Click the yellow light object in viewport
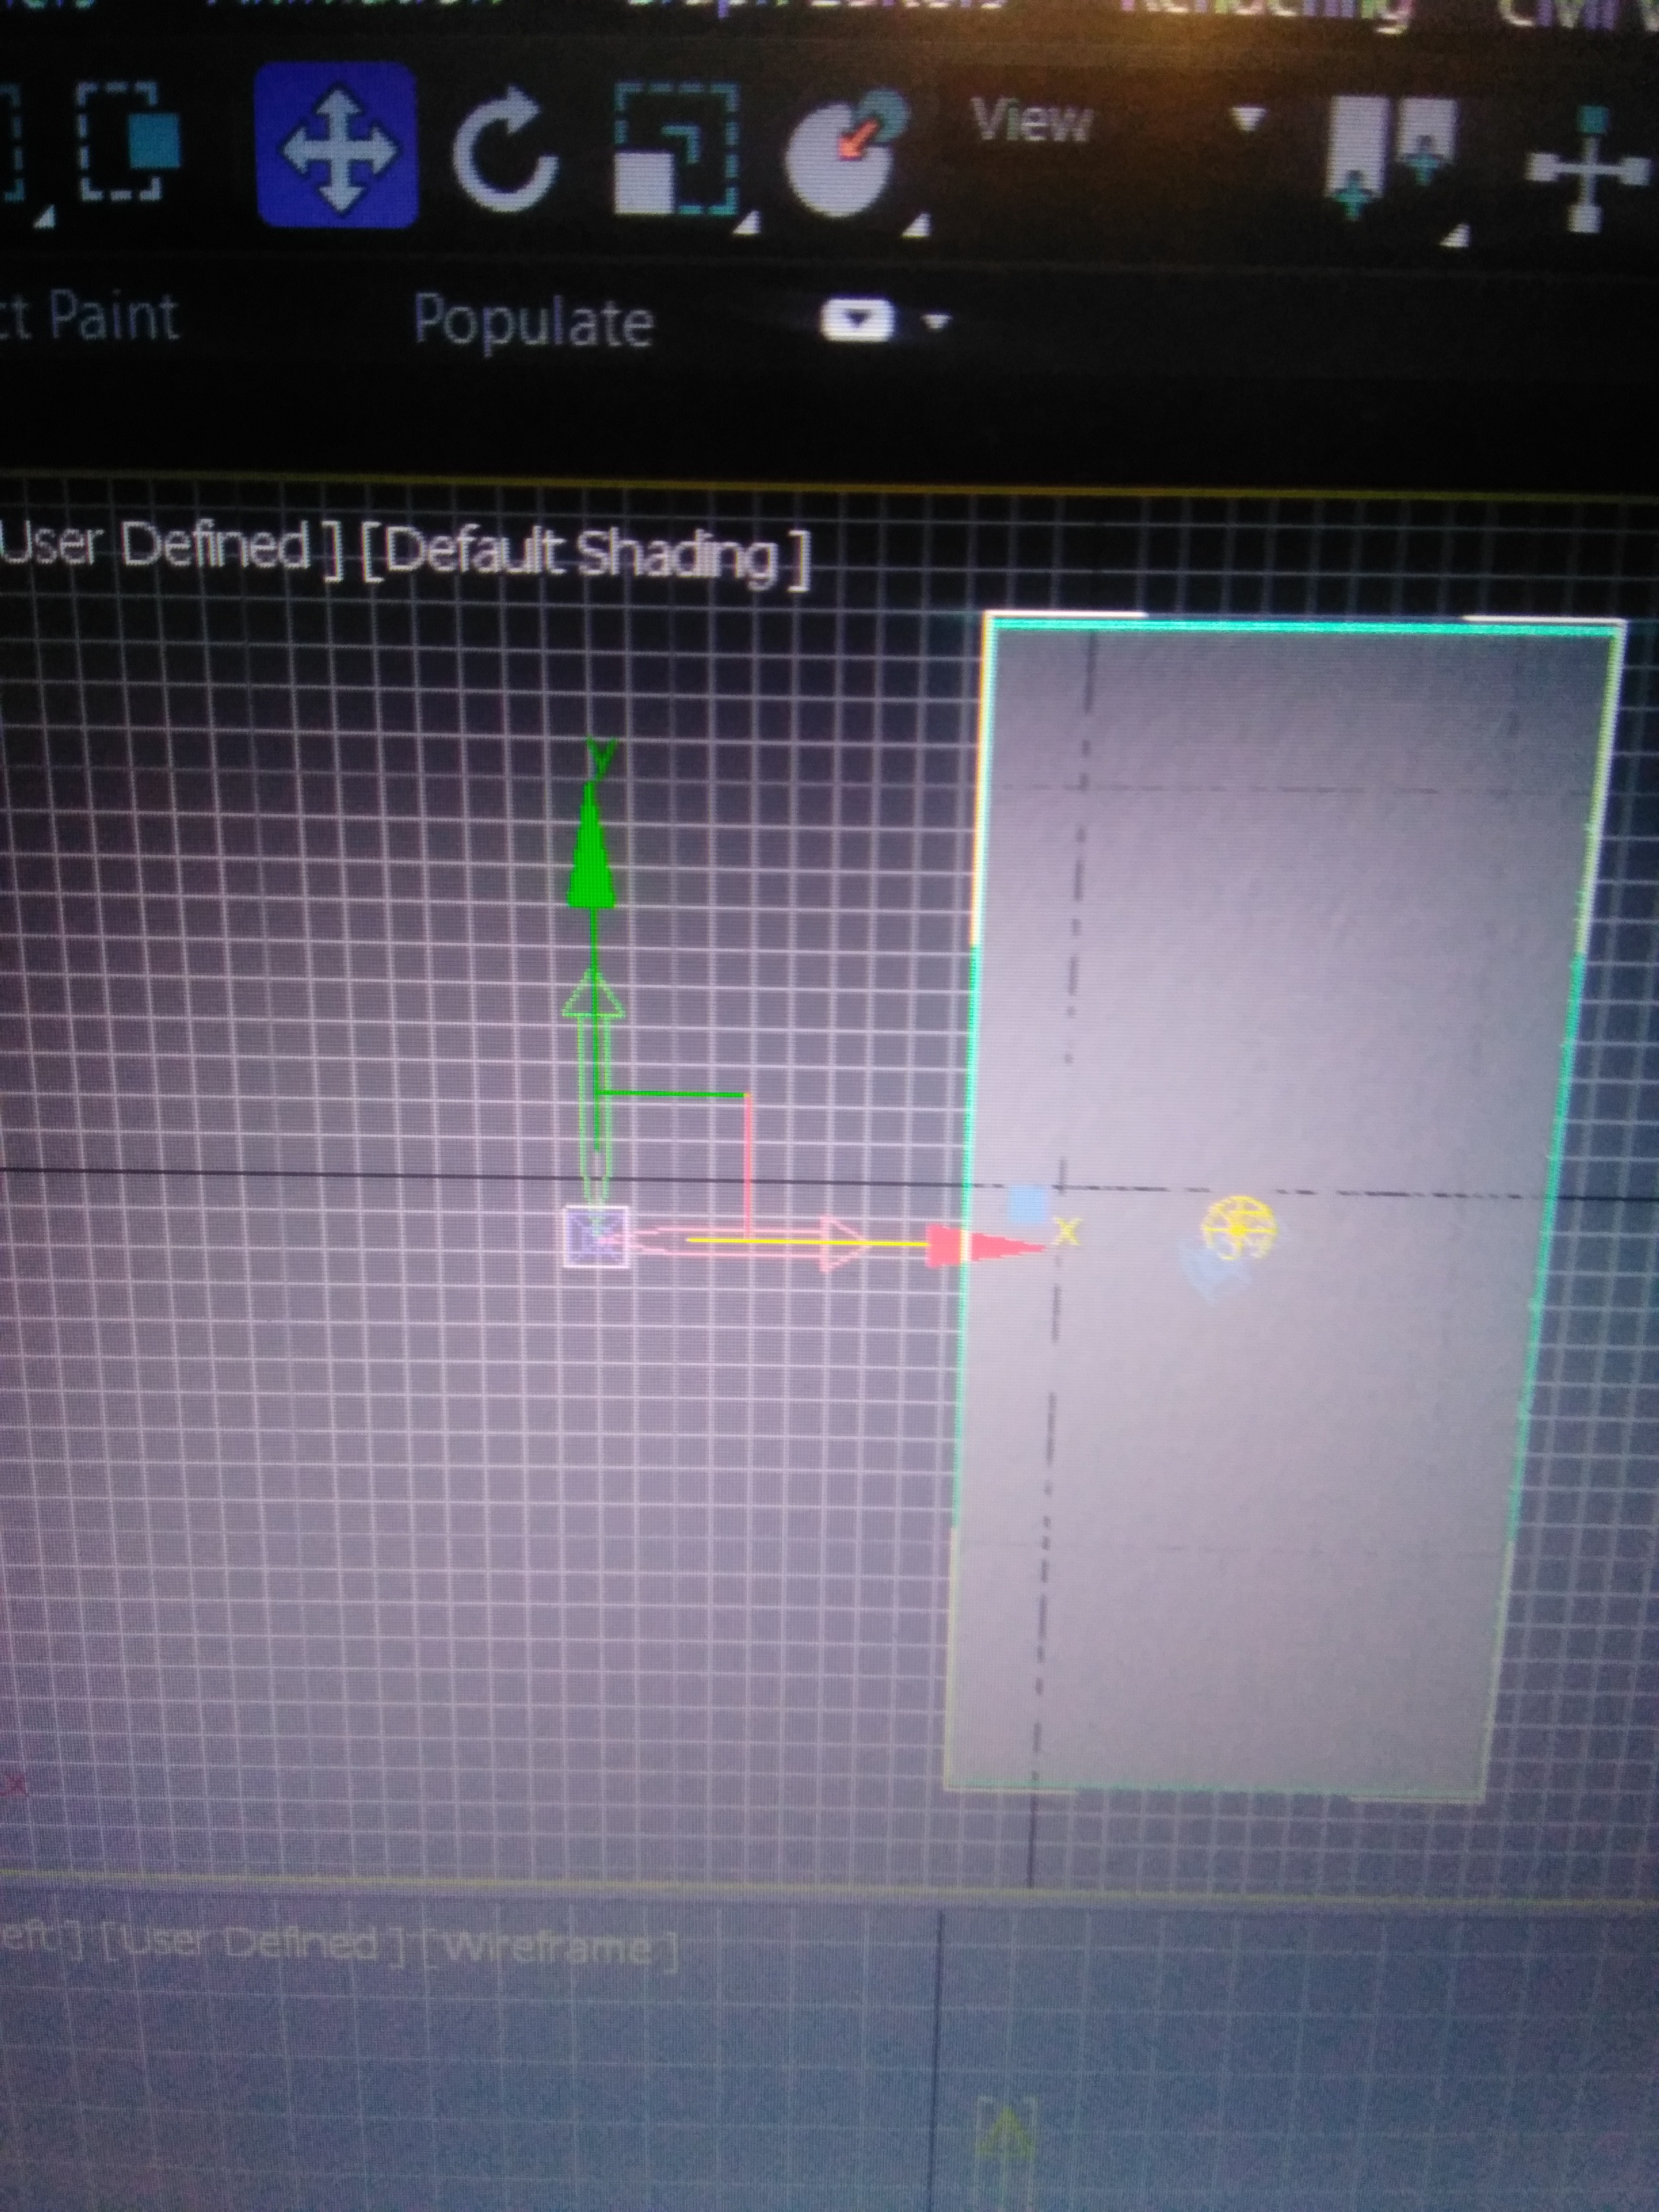 tap(1238, 1228)
